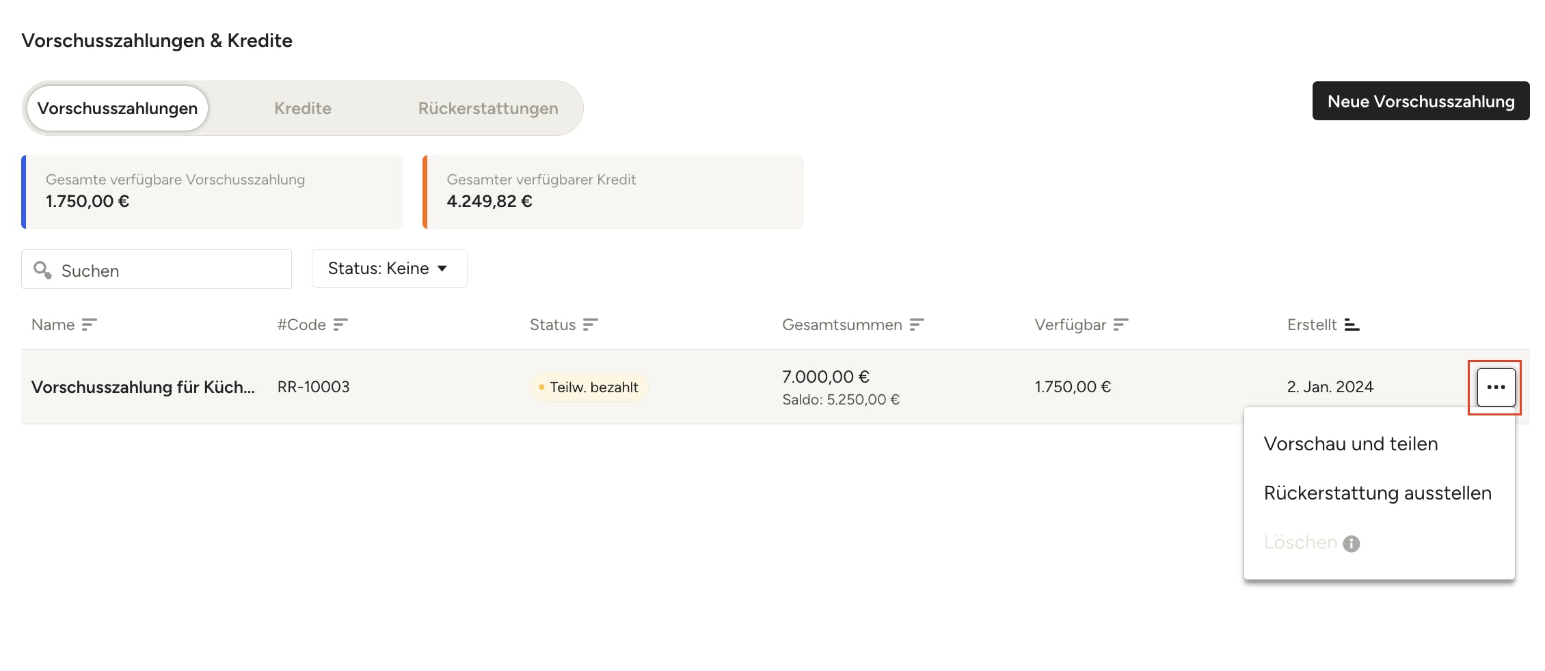Sort table by Name column icon

[x=89, y=325]
